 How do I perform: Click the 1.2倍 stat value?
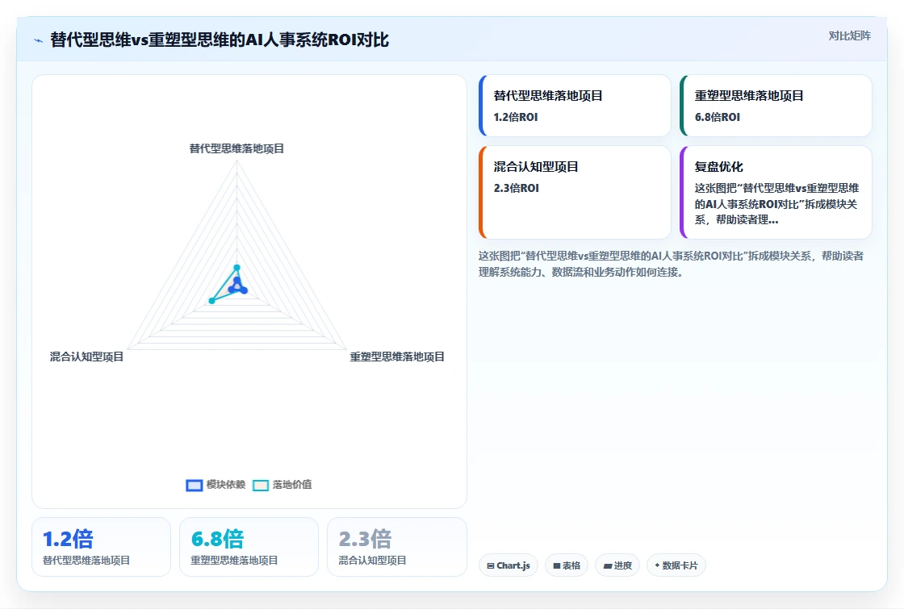pos(68,540)
